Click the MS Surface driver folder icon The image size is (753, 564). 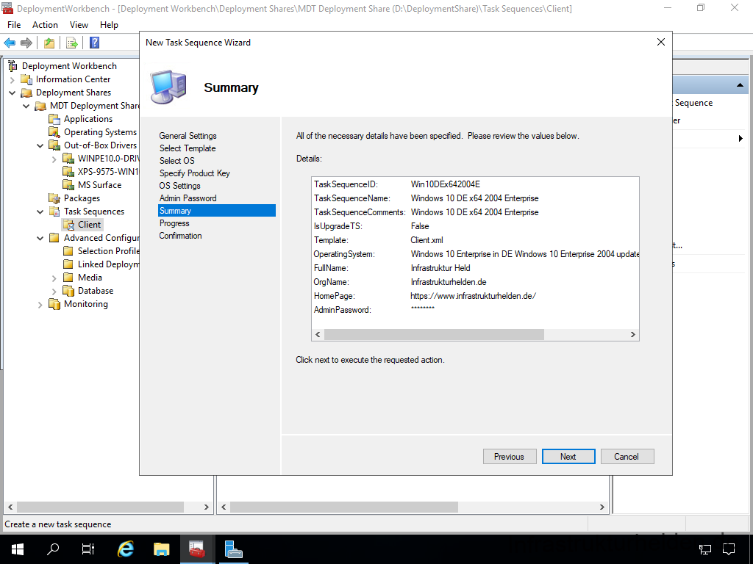click(x=68, y=185)
